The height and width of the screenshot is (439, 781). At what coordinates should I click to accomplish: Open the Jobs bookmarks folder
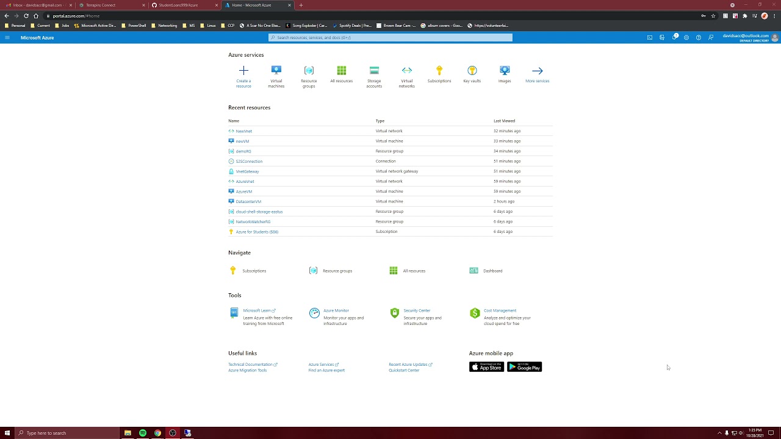(62, 26)
